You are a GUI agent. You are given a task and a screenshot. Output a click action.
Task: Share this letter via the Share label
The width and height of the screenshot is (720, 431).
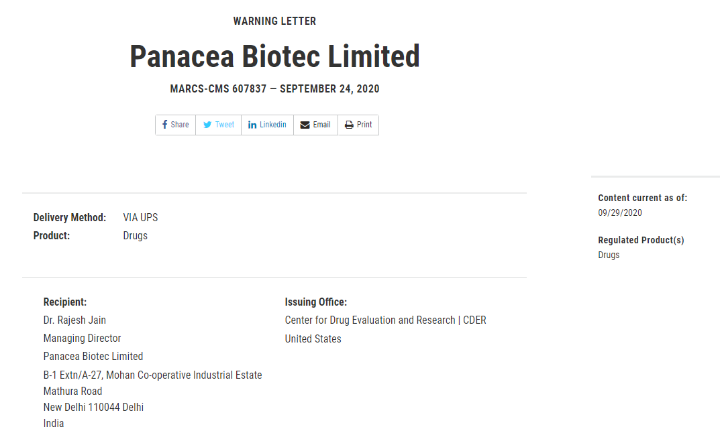(180, 125)
